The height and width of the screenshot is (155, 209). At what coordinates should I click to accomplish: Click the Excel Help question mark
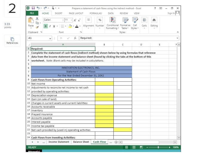pyautogui.click(x=155, y=8)
